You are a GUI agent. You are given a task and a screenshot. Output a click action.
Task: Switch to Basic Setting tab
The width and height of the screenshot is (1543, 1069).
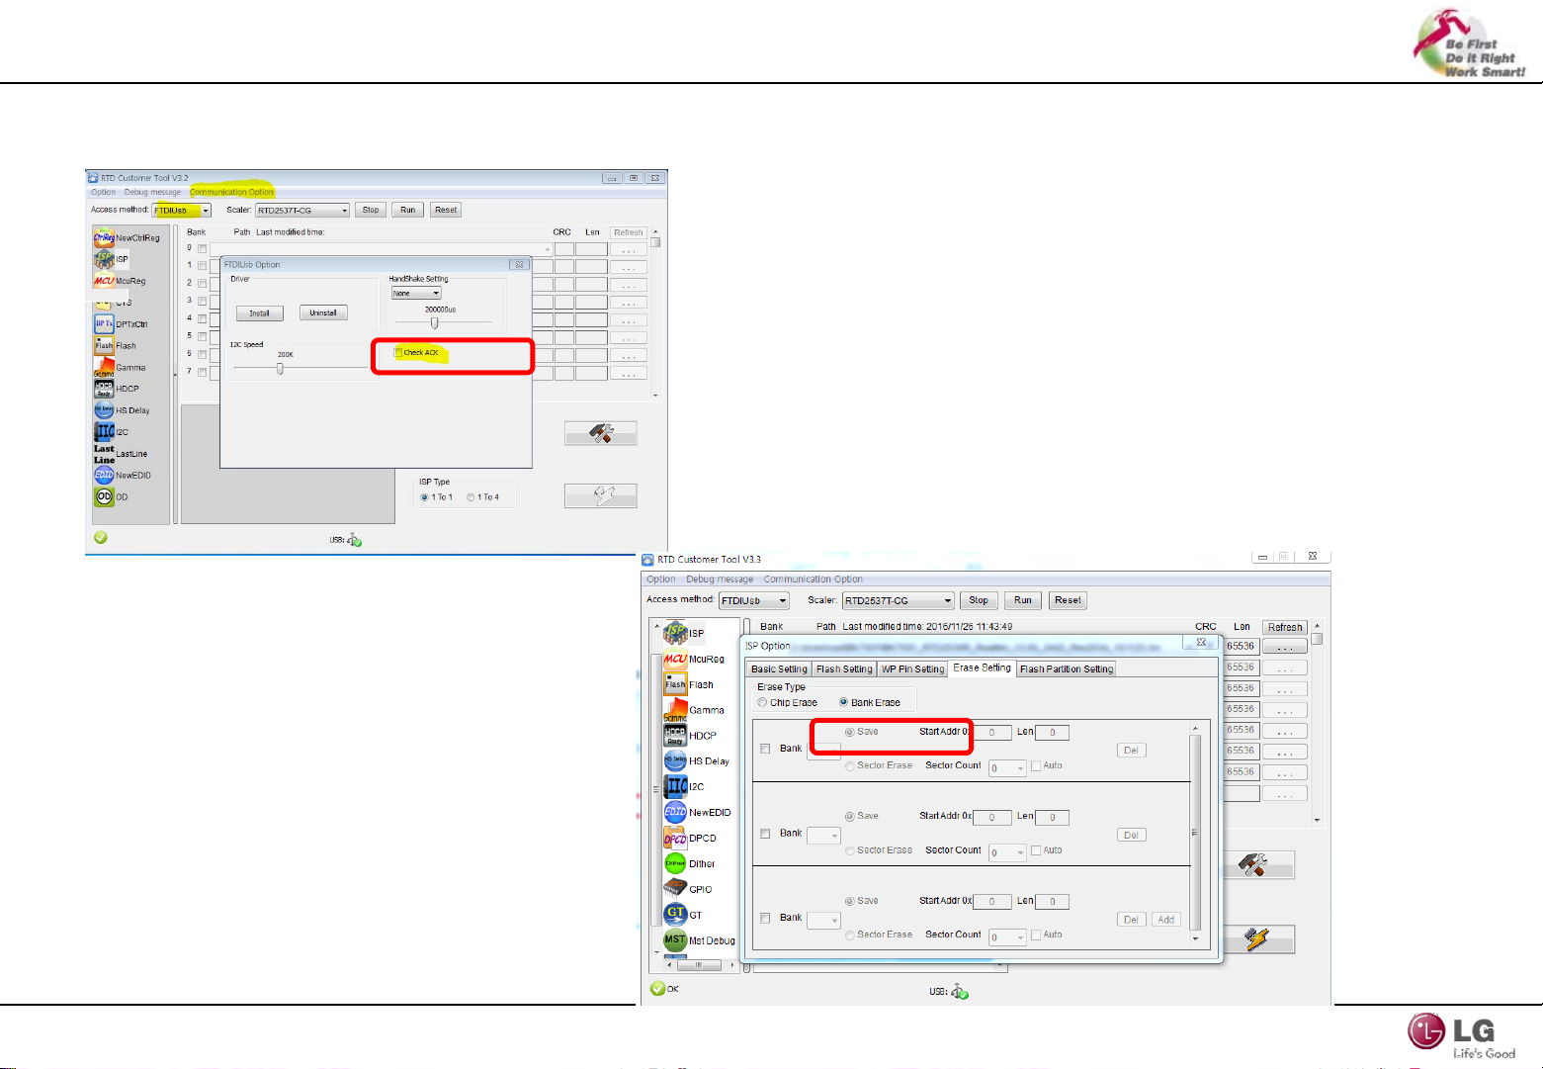coord(779,669)
